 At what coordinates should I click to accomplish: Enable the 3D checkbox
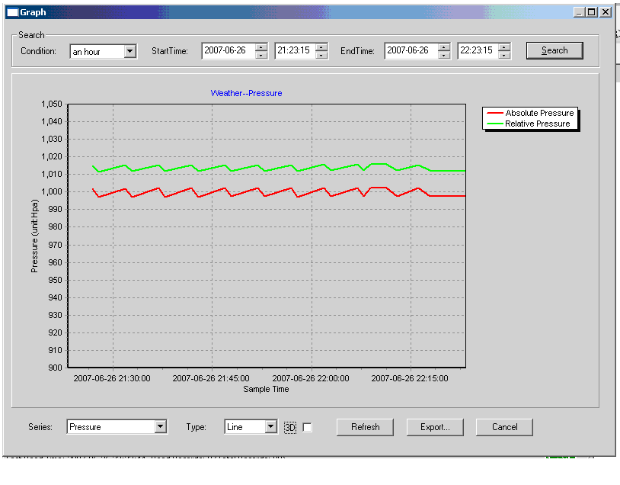tap(307, 427)
